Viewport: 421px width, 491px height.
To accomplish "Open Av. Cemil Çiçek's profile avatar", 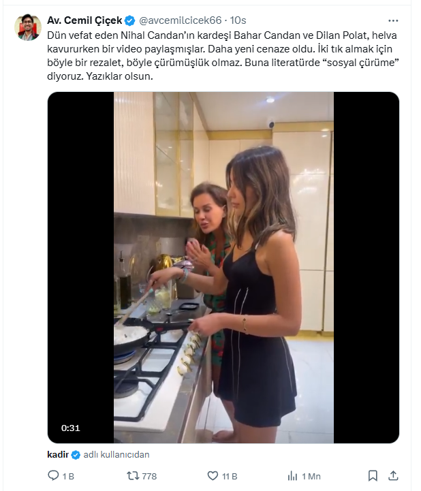I will (x=27, y=27).
